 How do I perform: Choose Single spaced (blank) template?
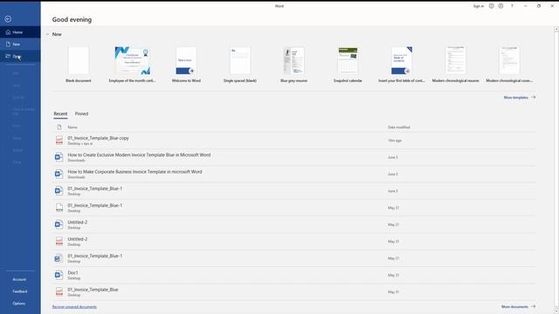coord(240,65)
